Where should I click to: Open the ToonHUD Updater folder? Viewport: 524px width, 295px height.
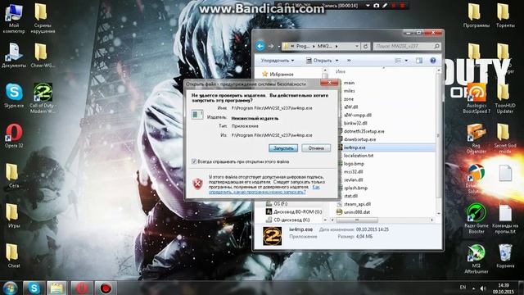505,98
